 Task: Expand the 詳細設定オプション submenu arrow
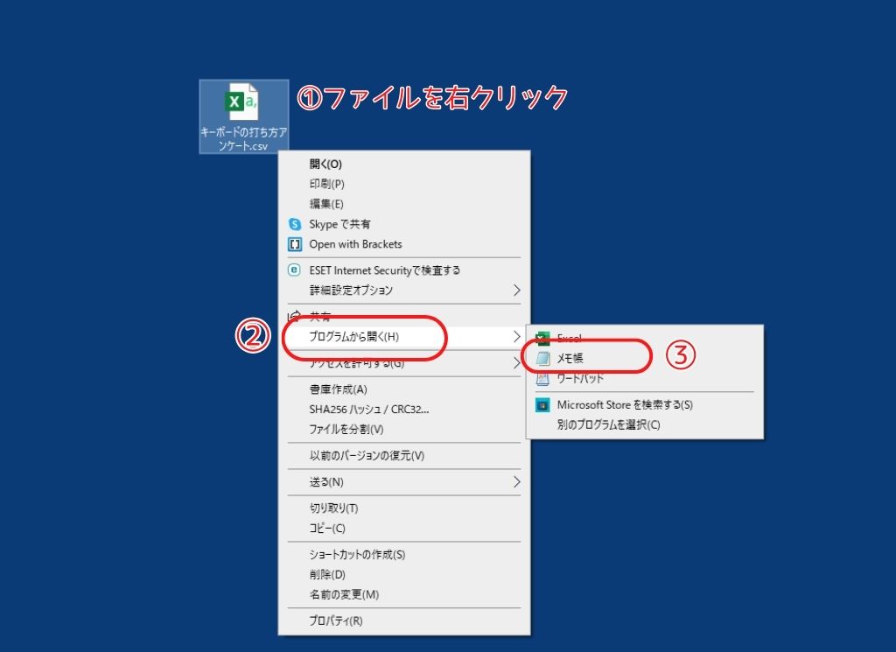(x=516, y=290)
